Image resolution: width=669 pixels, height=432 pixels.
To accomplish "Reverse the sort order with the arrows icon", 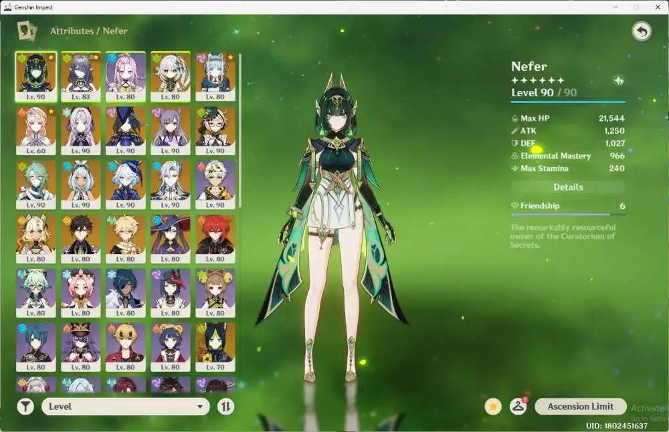I will click(225, 407).
